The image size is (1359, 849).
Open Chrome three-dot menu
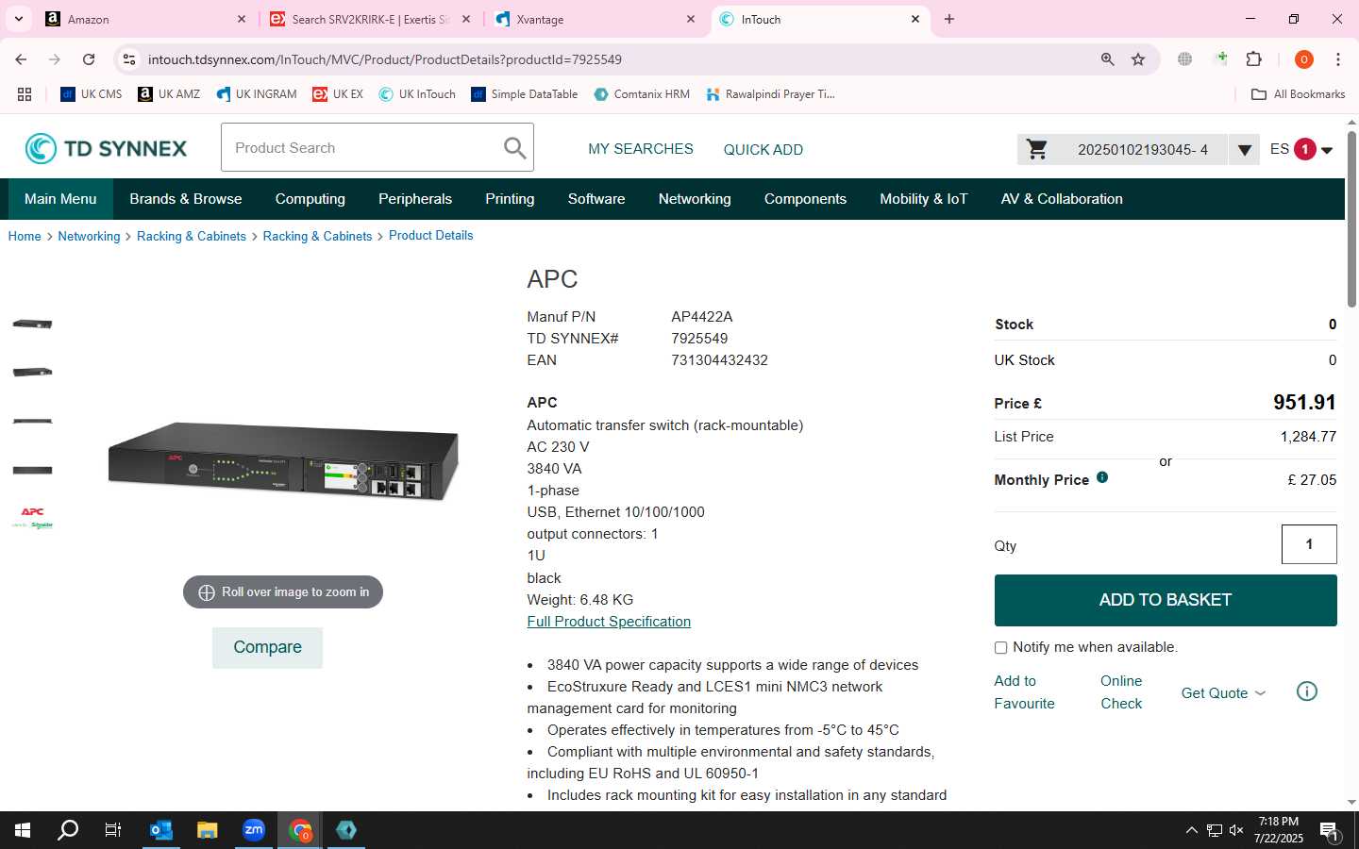1337,59
